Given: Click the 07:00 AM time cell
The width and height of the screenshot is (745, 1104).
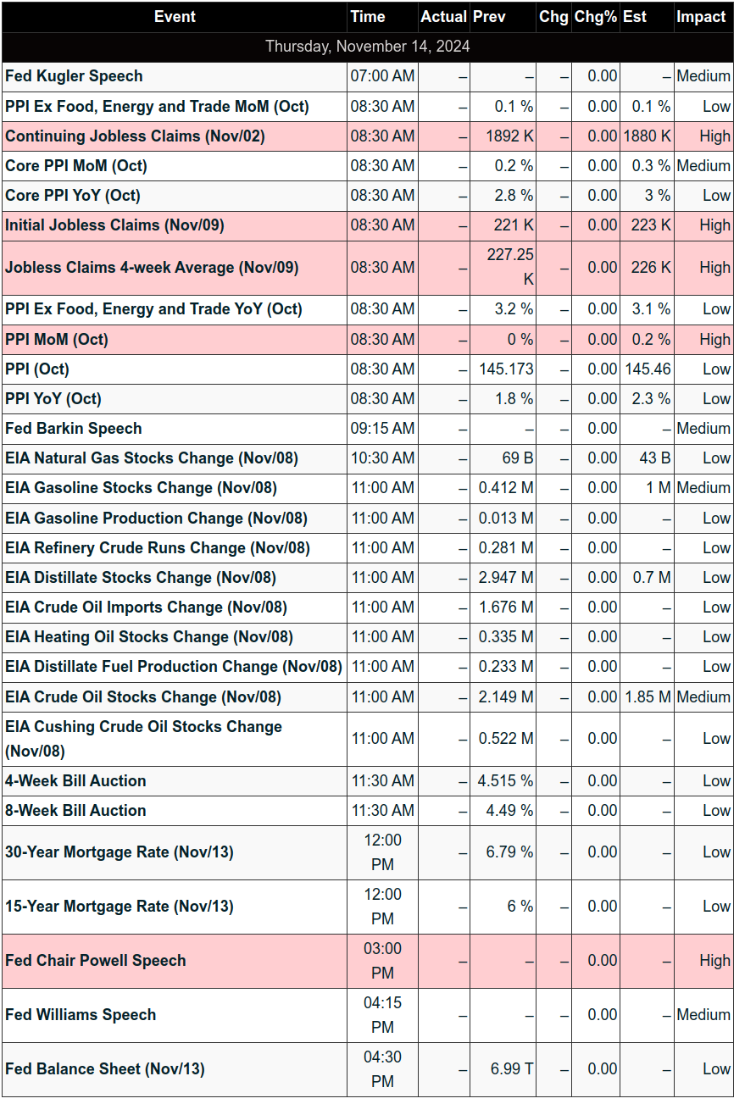Looking at the screenshot, I should [x=382, y=76].
